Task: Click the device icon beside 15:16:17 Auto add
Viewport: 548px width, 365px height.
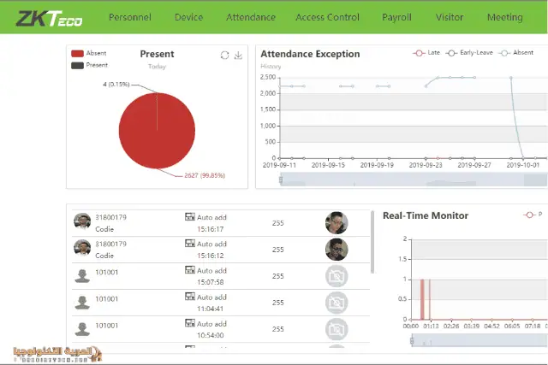Action: 190,217
